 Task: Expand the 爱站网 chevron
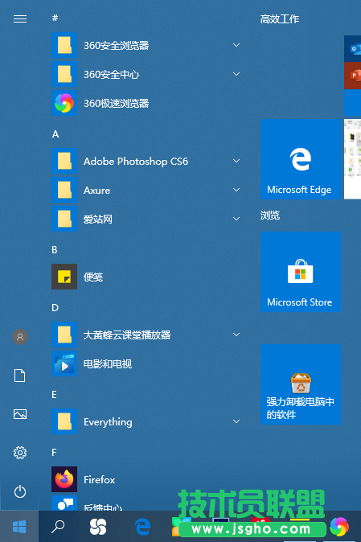[236, 219]
